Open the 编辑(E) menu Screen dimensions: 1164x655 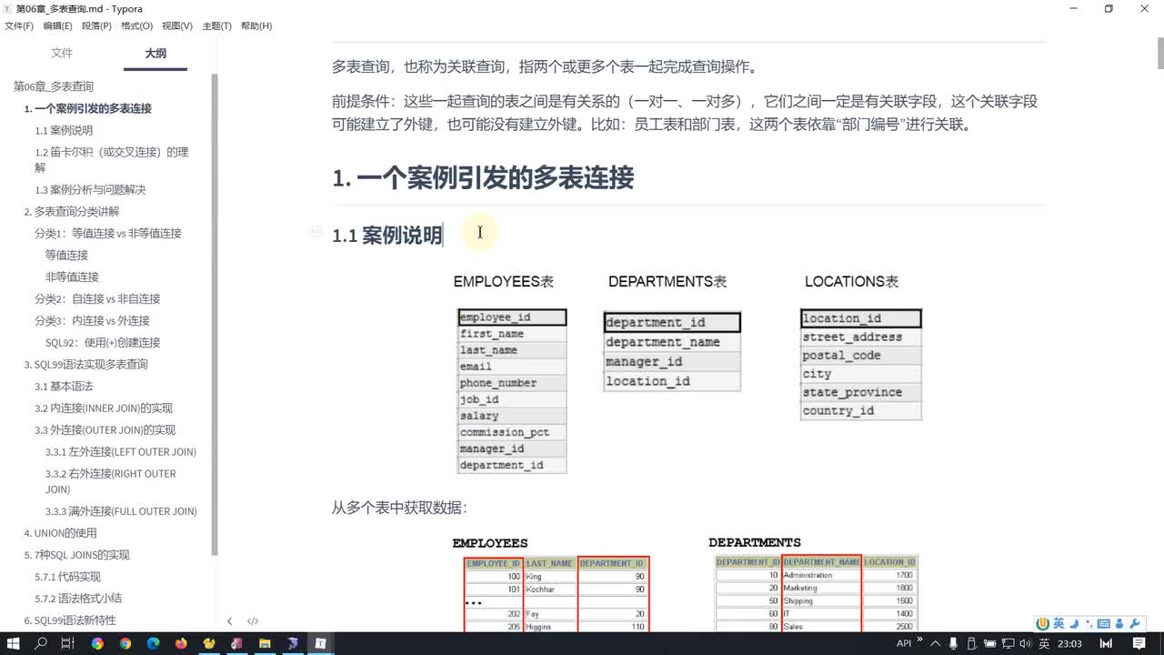[x=57, y=25]
